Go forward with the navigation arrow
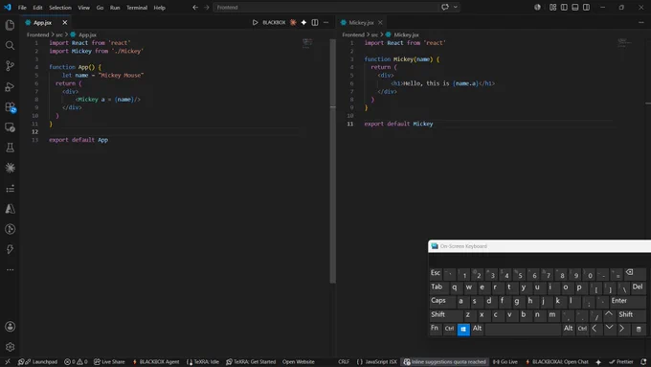Image resolution: width=651 pixels, height=367 pixels. 207,7
